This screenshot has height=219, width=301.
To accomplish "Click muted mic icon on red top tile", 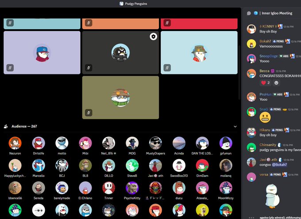I will click(x=167, y=23).
